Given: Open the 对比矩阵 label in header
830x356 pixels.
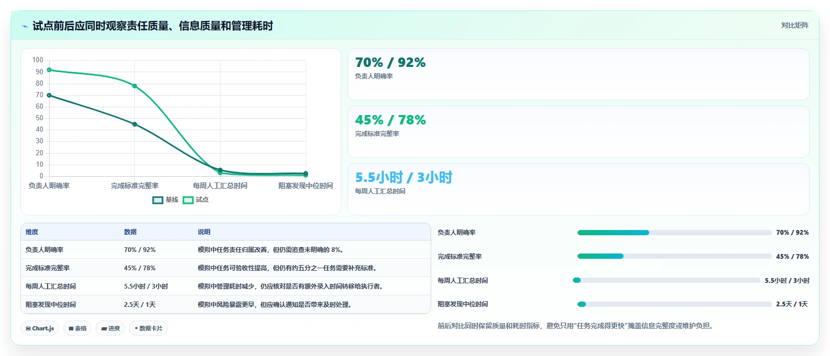Looking at the screenshot, I should click(794, 25).
